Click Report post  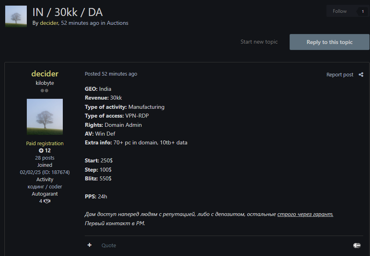click(340, 74)
